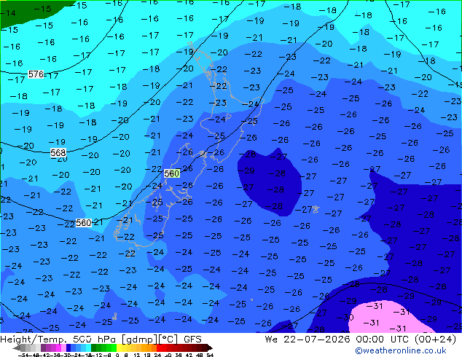Click the map title text Height/Temp. 500 hPa
This screenshot has width=462, height=357.
(x=59, y=340)
